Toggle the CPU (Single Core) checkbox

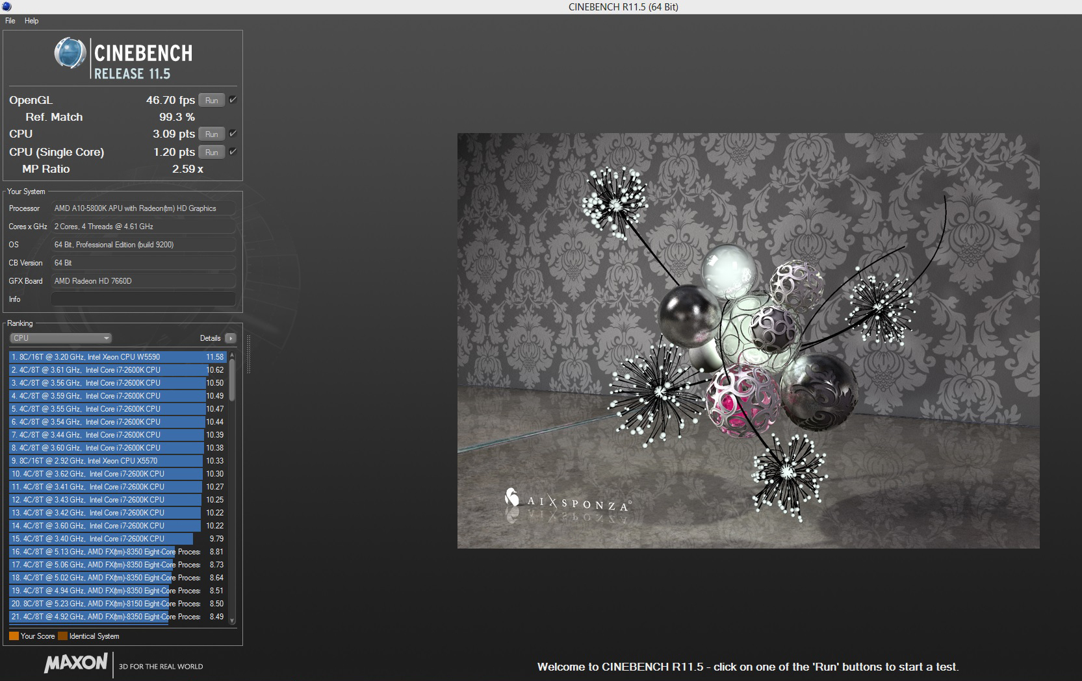tap(233, 152)
